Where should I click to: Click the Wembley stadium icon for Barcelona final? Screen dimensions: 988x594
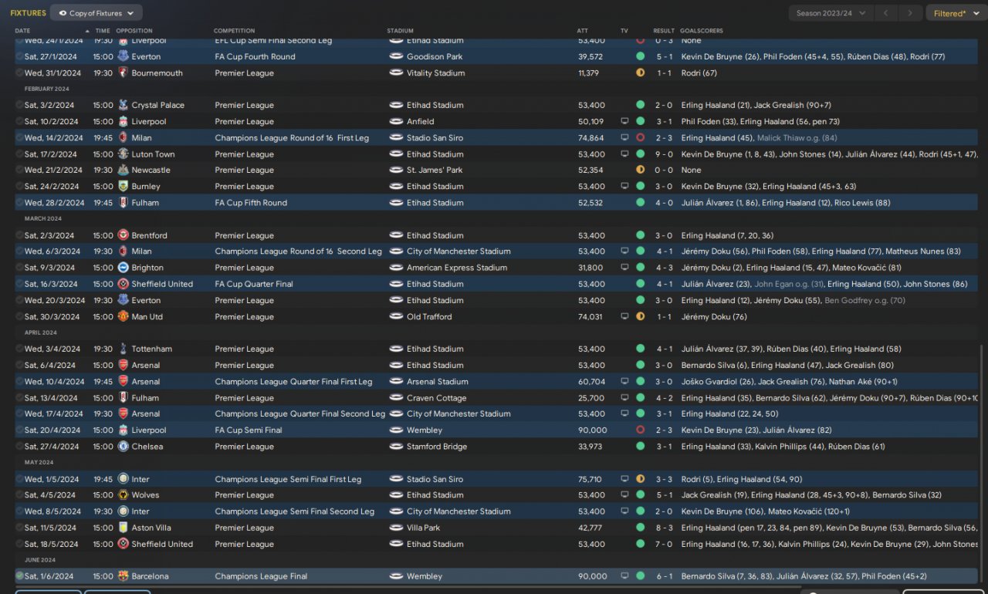(x=396, y=576)
